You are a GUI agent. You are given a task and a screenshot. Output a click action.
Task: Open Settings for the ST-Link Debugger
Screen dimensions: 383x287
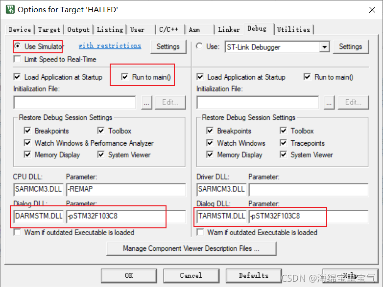click(351, 47)
